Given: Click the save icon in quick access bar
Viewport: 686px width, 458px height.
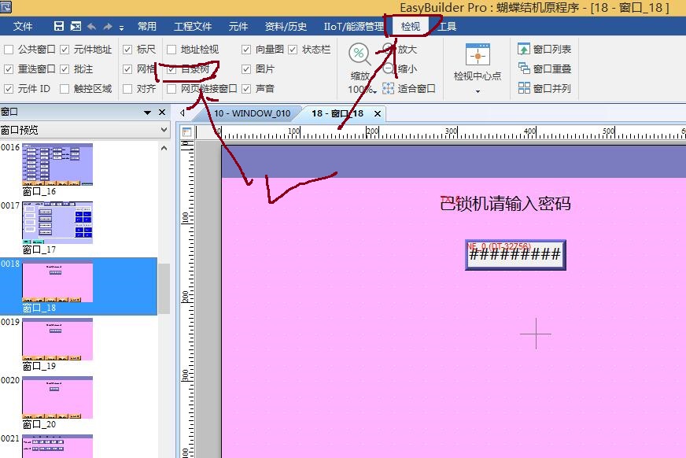Looking at the screenshot, I should [59, 26].
